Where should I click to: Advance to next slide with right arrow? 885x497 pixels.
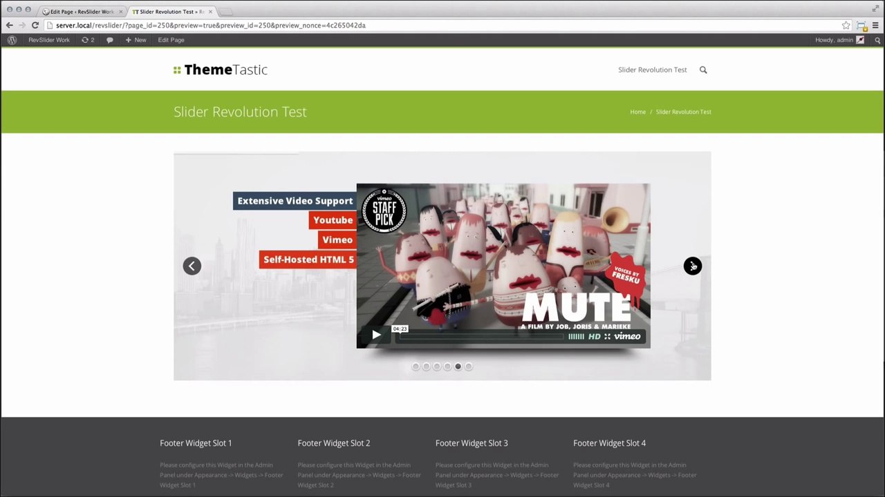tap(692, 266)
